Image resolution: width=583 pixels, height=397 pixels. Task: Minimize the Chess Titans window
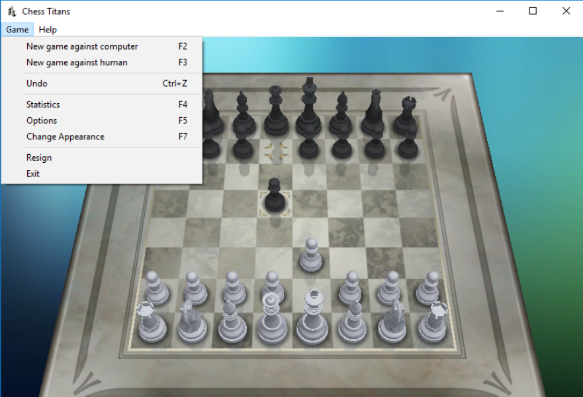click(500, 11)
